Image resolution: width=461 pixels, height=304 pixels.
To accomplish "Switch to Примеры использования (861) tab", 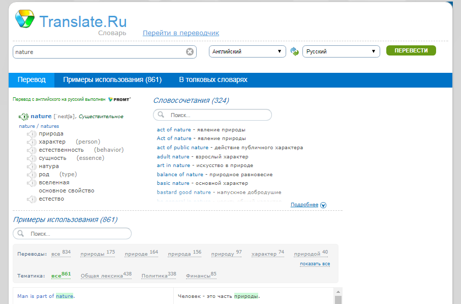I will 112,80.
